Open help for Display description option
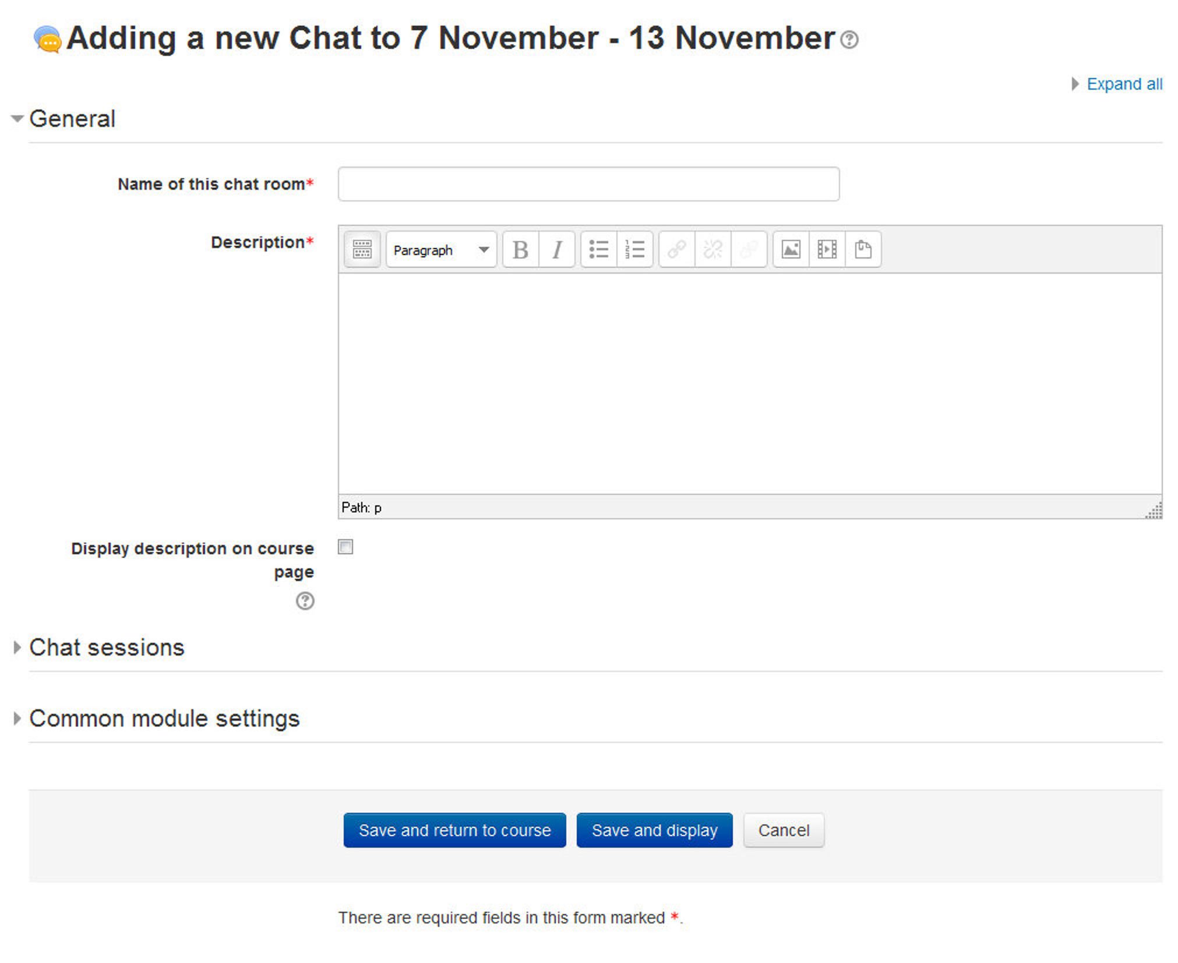The image size is (1178, 963). [305, 601]
